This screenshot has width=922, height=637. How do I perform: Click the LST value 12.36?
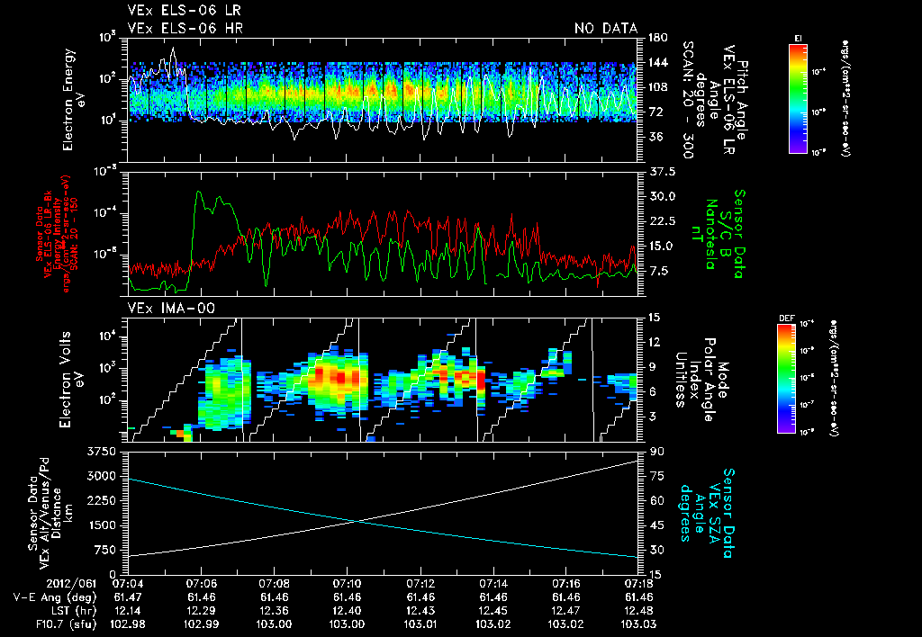point(274,611)
